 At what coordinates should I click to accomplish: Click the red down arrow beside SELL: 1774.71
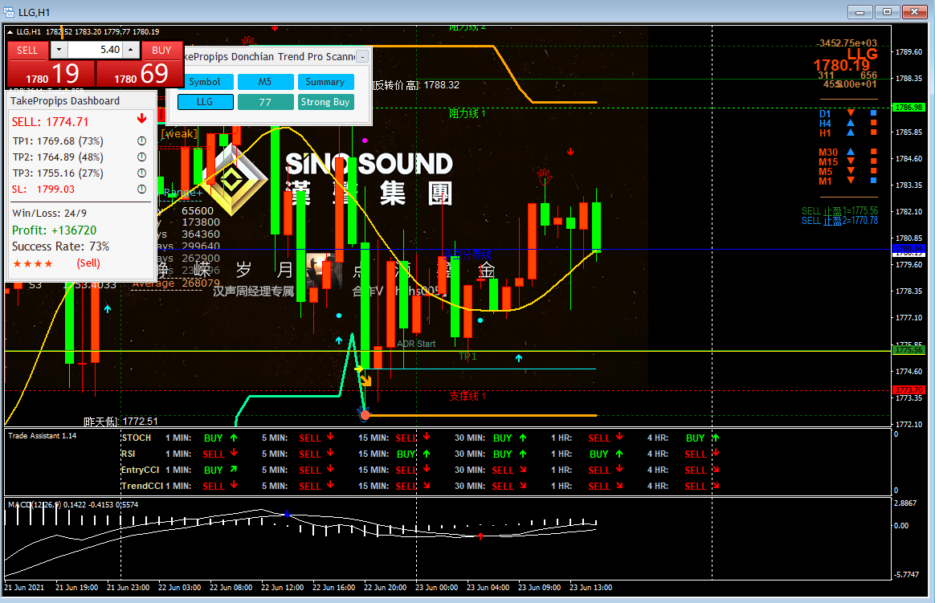[142, 119]
